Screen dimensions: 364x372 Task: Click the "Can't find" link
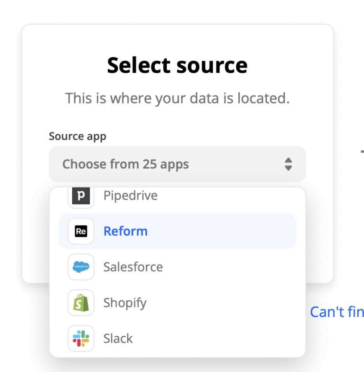tap(337, 312)
